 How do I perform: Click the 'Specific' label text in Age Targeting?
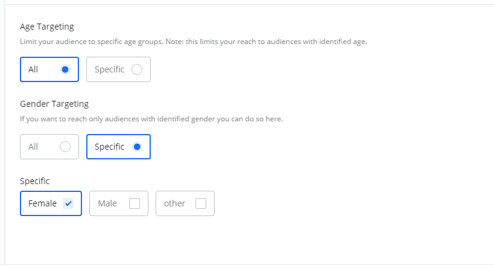click(x=109, y=69)
